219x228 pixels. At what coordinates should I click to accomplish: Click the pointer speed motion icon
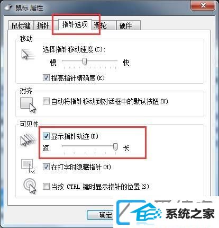click(28, 55)
